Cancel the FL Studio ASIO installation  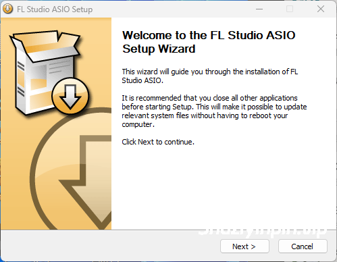pyautogui.click(x=303, y=246)
